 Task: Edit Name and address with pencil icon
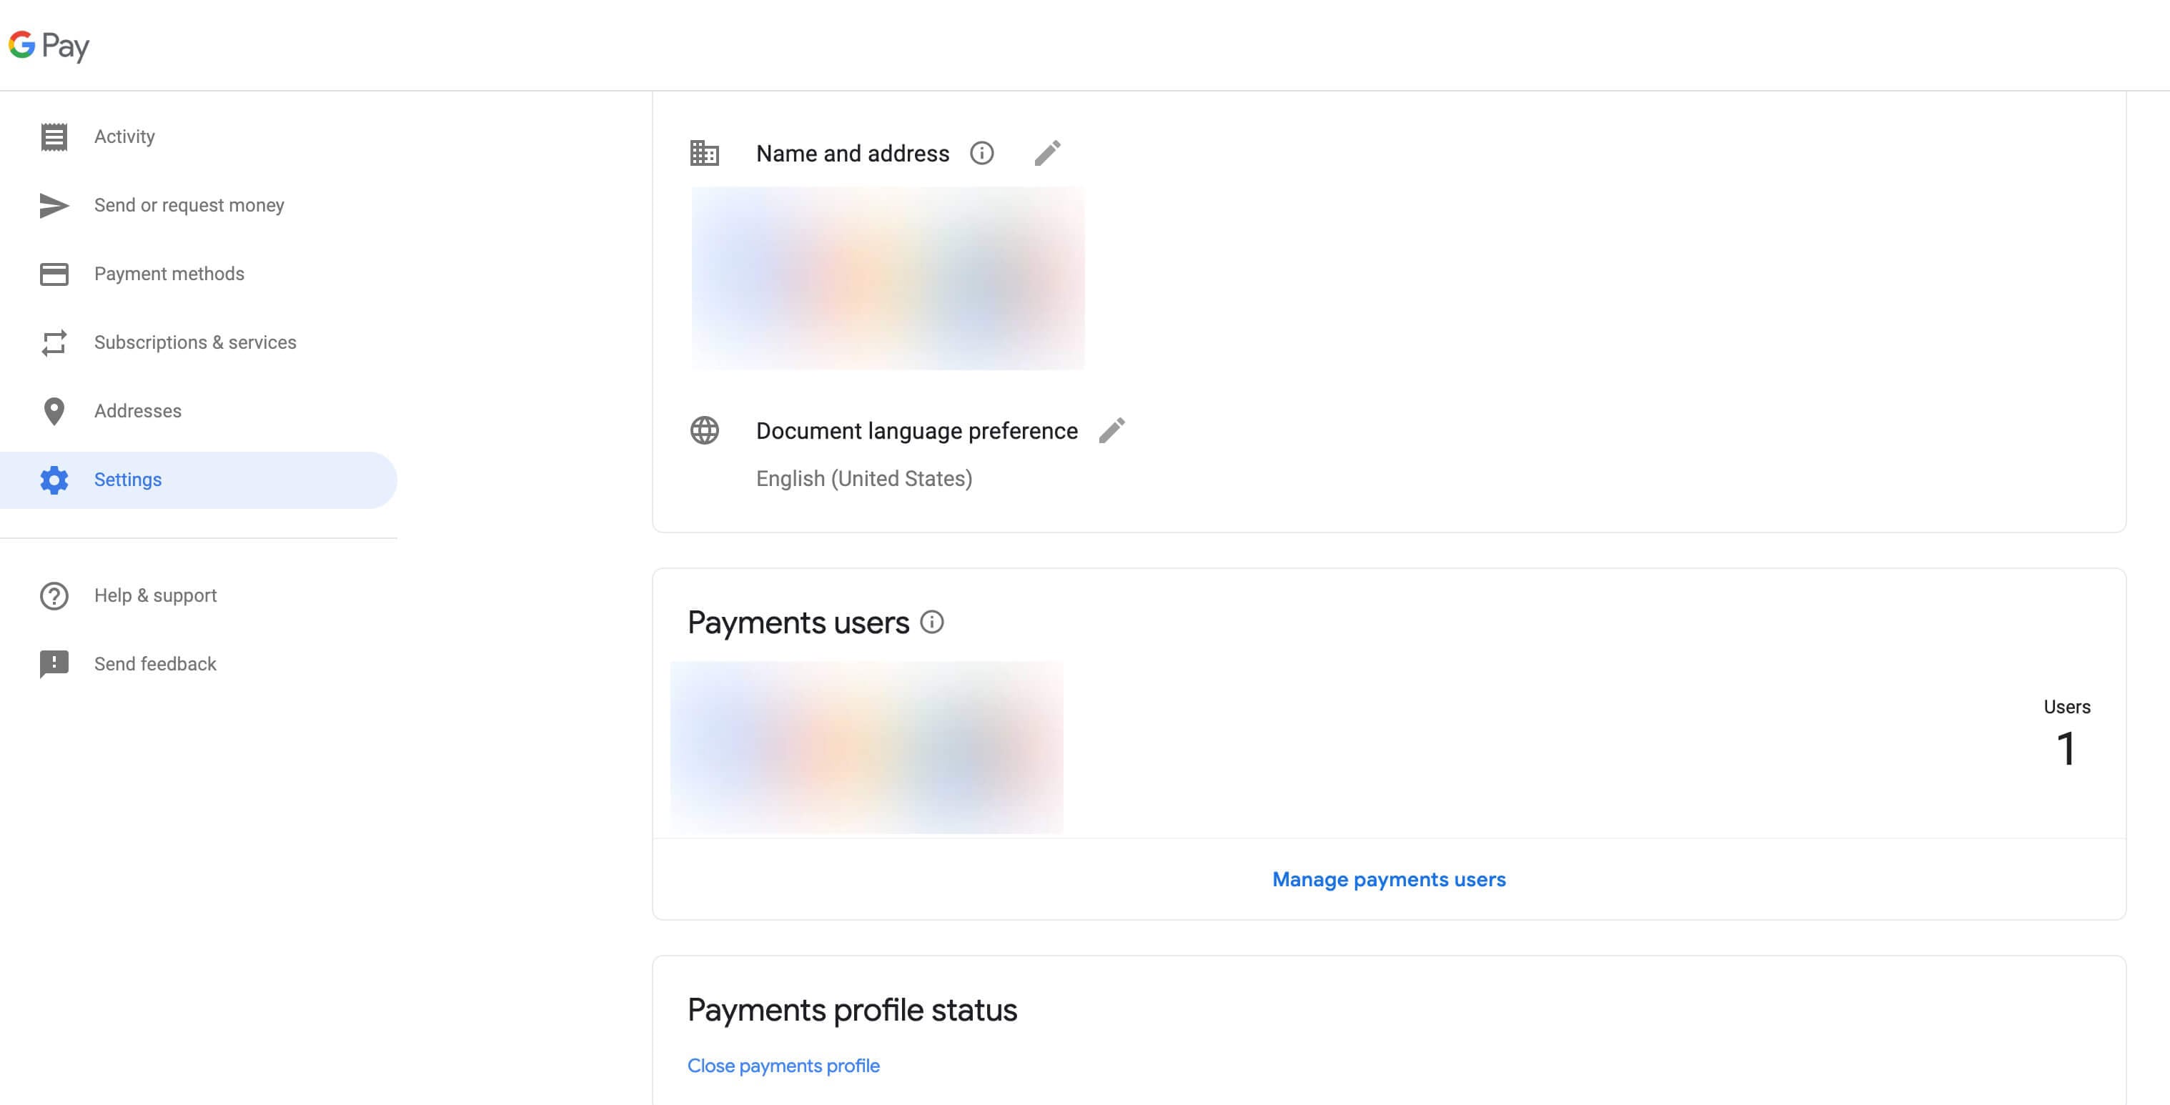1047,153
